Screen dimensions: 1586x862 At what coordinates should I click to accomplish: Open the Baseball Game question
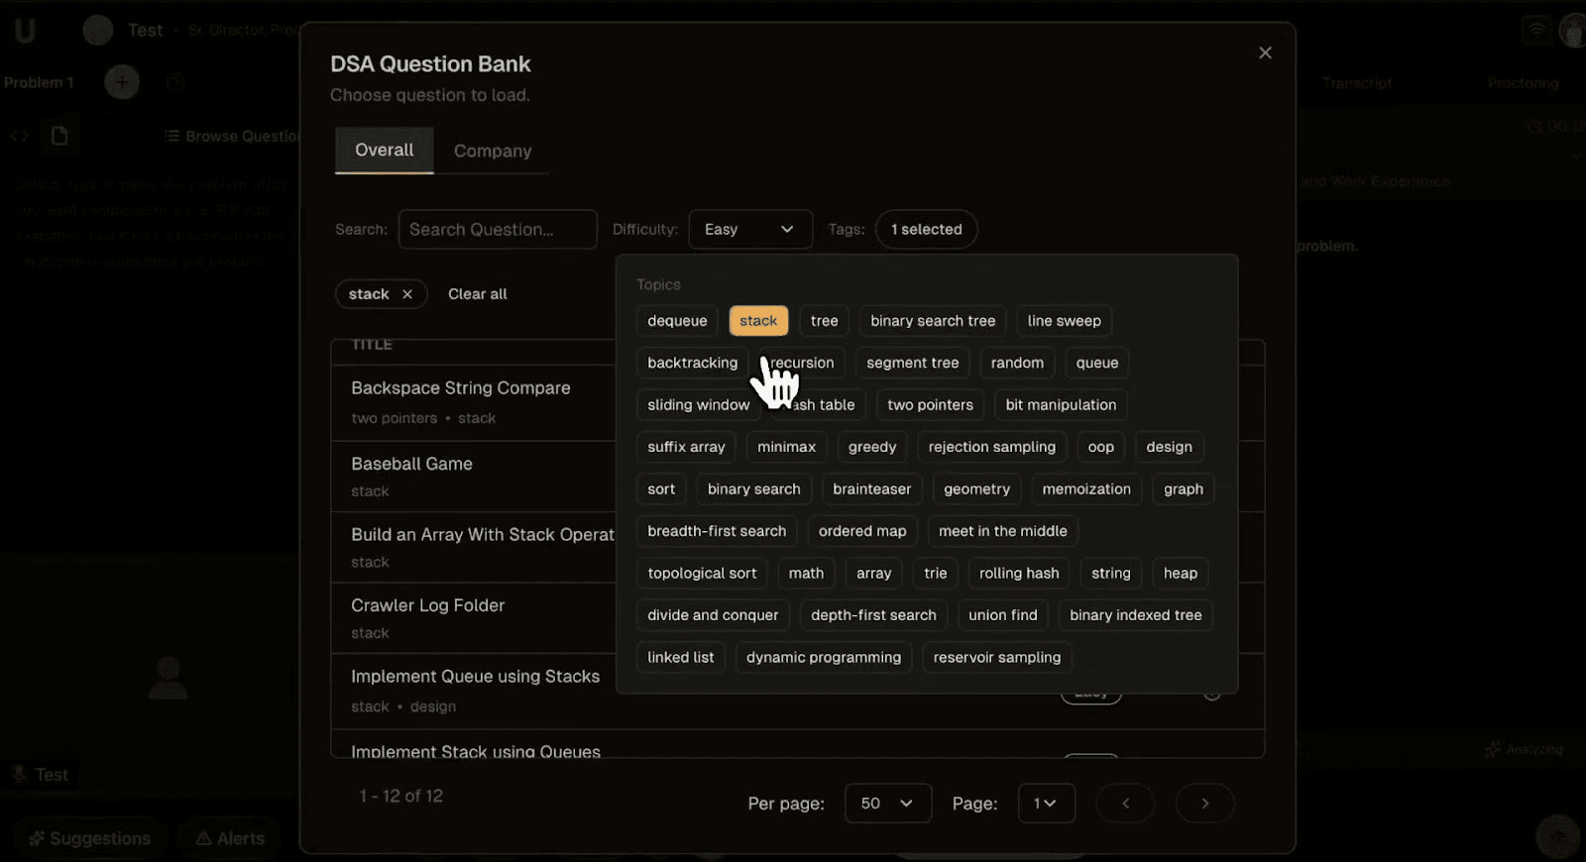tap(411, 464)
